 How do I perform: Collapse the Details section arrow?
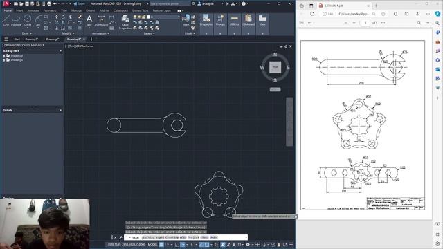(60, 110)
